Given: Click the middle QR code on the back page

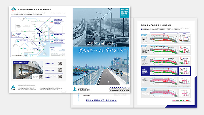Looking at the screenshot, I should click(x=60, y=70).
